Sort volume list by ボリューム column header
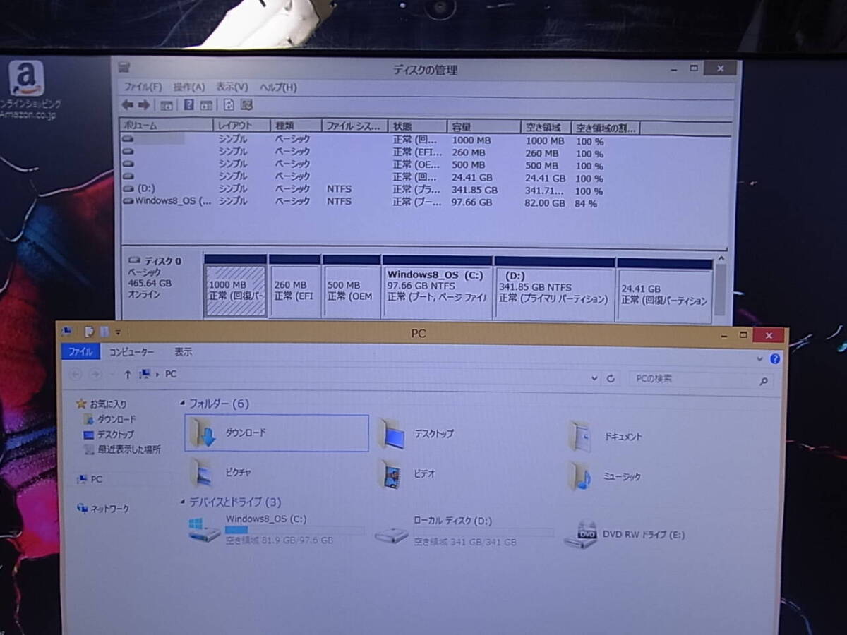Viewport: 847px width, 635px height. pyautogui.click(x=167, y=126)
